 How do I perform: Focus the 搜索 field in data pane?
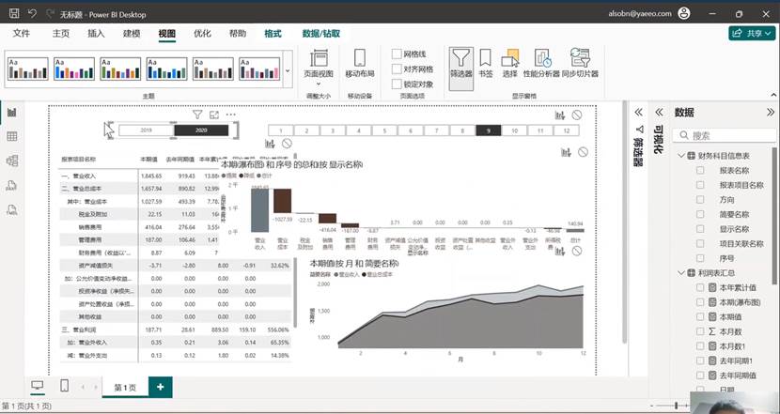(724, 135)
